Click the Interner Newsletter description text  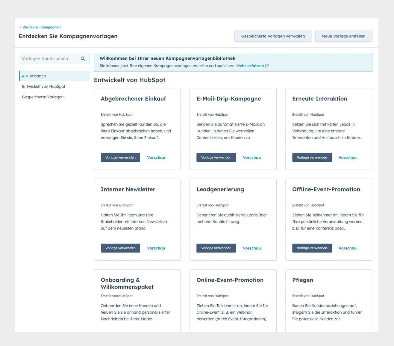pyautogui.click(x=134, y=222)
